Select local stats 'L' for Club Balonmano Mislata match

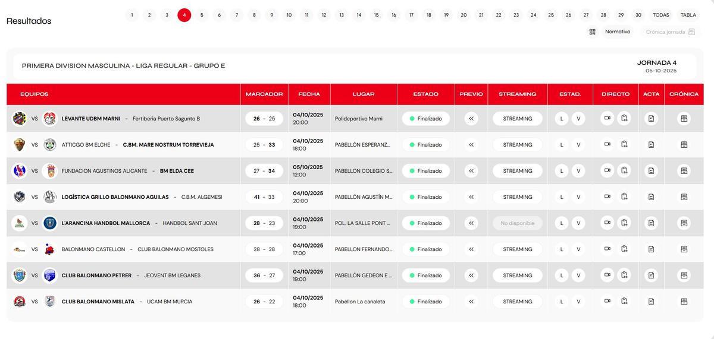click(x=561, y=302)
